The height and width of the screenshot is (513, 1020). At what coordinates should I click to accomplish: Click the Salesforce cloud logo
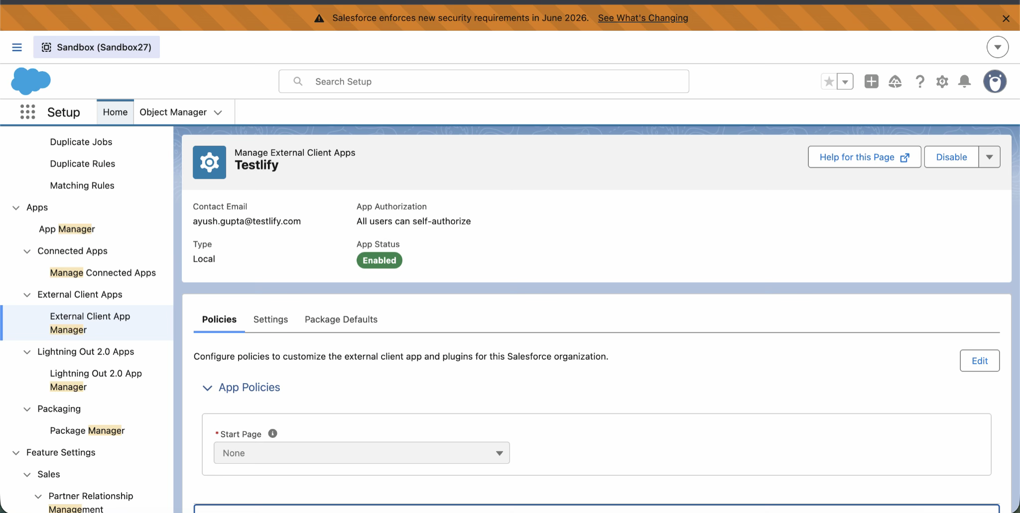click(31, 81)
